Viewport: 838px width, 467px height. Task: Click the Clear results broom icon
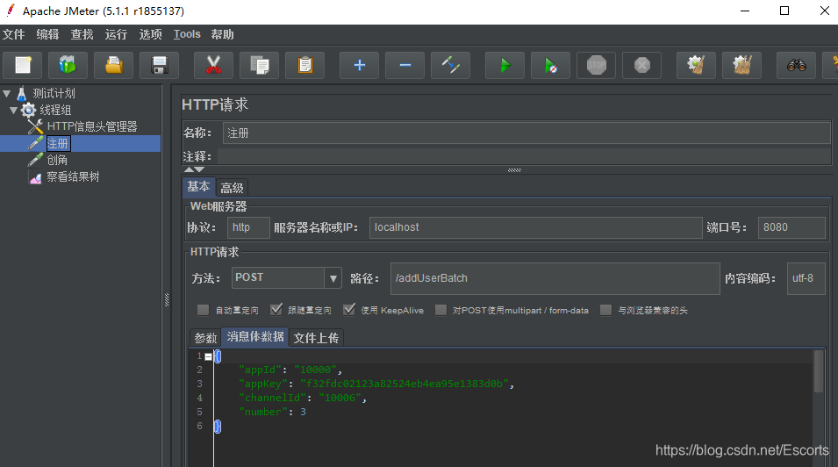pyautogui.click(x=696, y=65)
